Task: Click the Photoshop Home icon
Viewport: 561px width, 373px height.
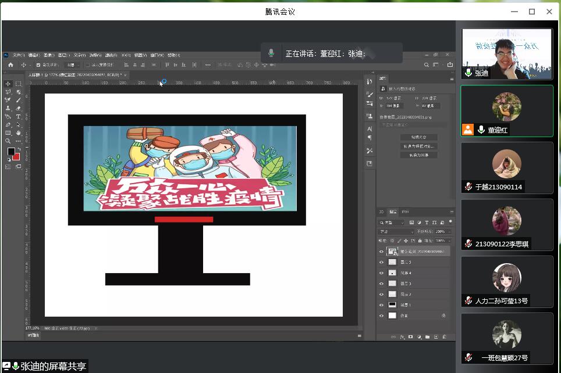Action: coord(10,64)
